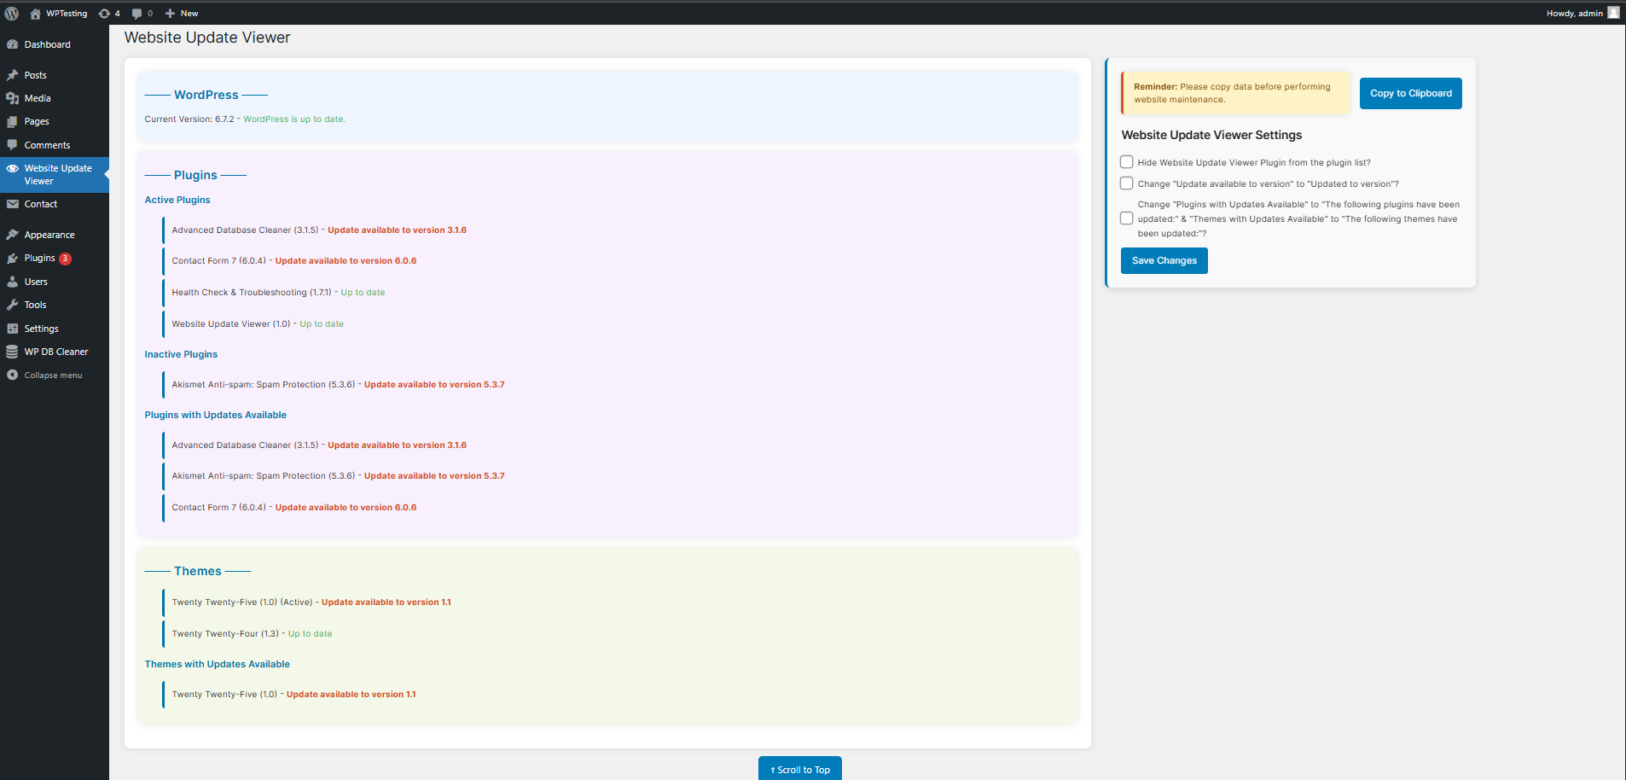Screen dimensions: 1626x780
Task: Click the Dashboard gauge icon
Action: point(12,44)
